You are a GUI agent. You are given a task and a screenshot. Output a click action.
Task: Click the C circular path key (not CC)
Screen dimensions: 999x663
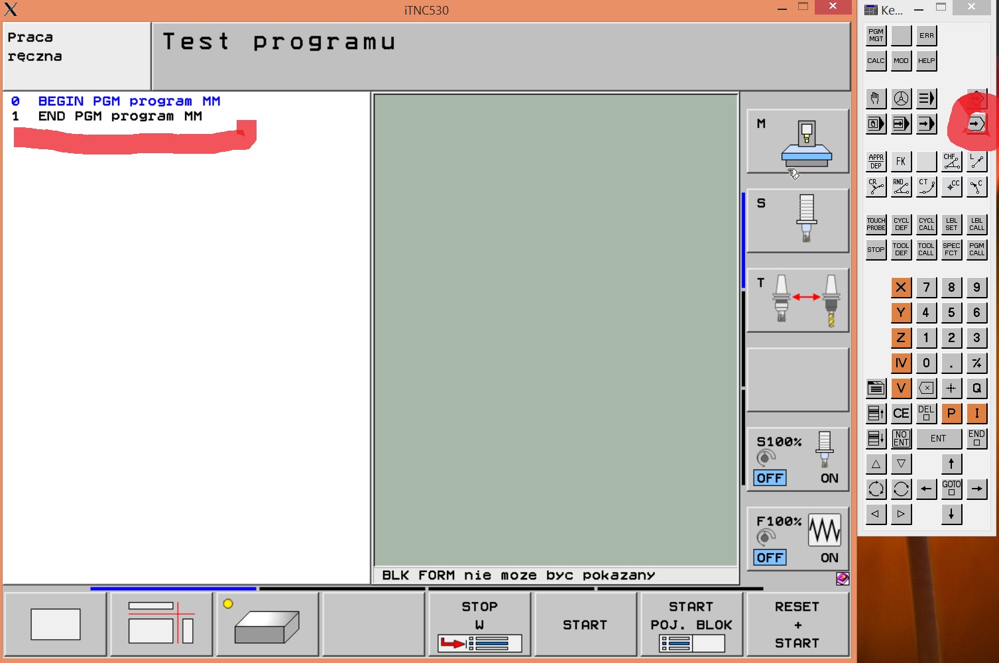point(976,186)
